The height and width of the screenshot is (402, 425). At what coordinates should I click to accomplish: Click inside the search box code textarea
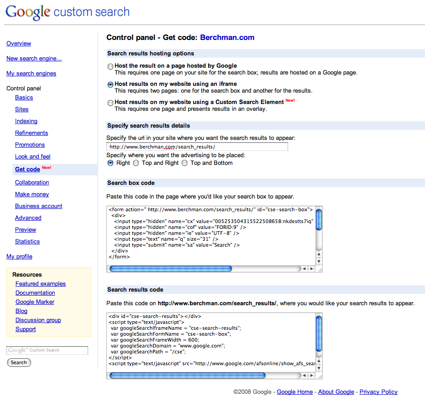(211, 236)
